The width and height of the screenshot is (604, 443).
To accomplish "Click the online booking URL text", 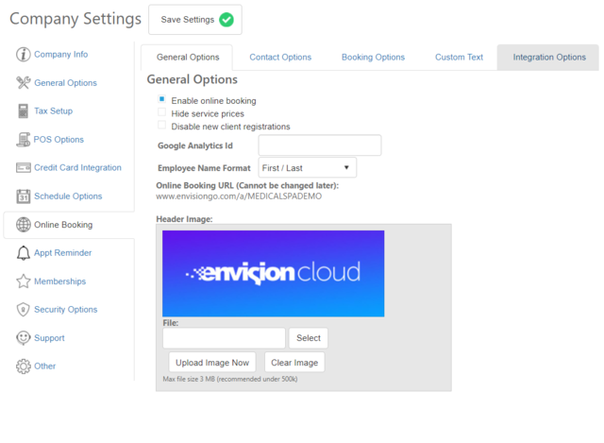I will tap(239, 196).
